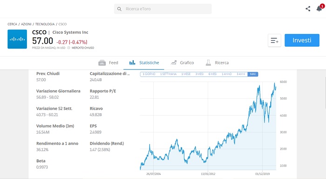
Task: Focus the Ricerca eToro search field
Action: 163,9
